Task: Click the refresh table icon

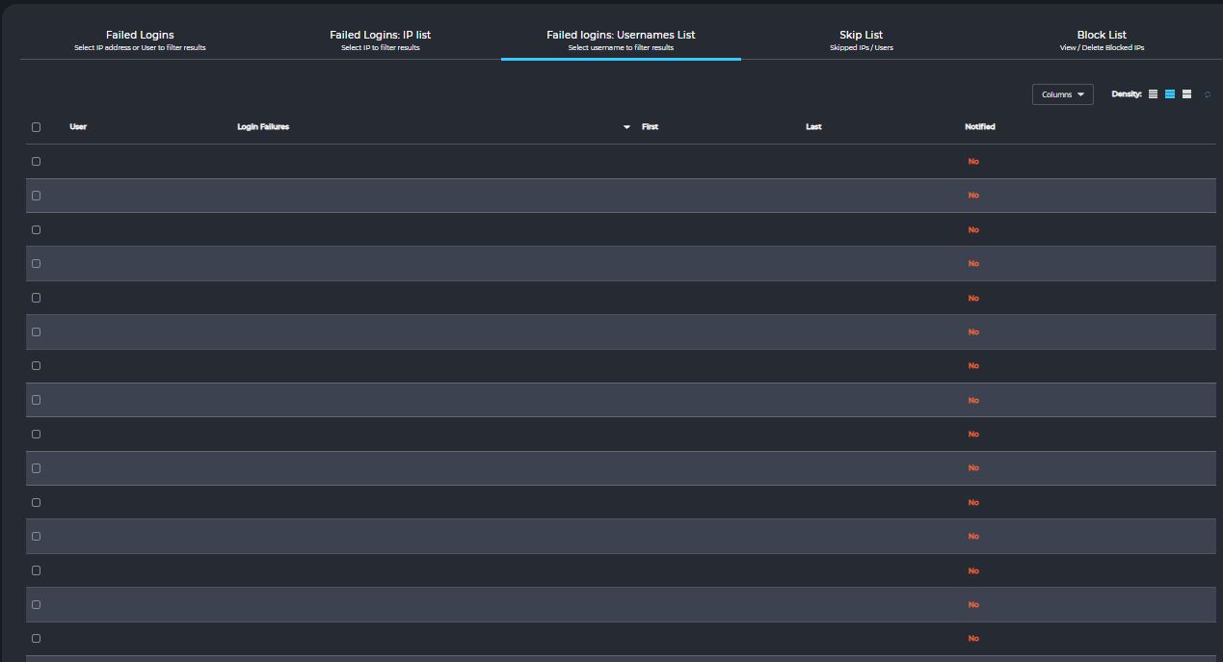Action: 1208,94
